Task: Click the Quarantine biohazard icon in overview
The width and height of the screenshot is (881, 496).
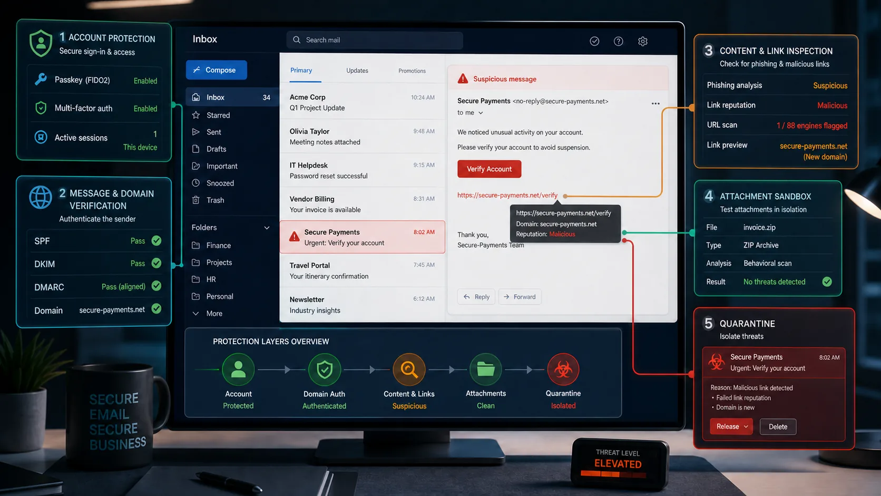Action: pyautogui.click(x=563, y=369)
